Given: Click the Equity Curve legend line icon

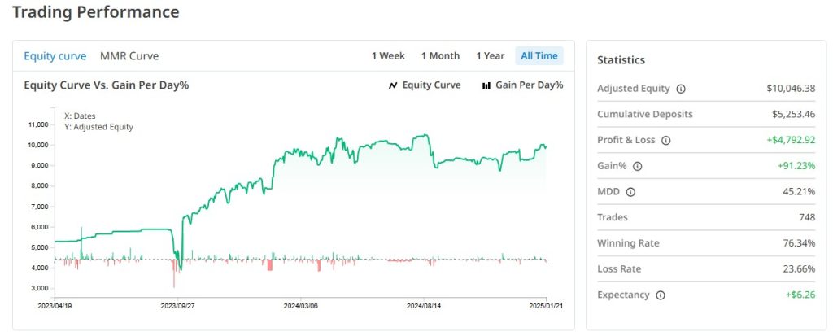Looking at the screenshot, I should pyautogui.click(x=393, y=85).
